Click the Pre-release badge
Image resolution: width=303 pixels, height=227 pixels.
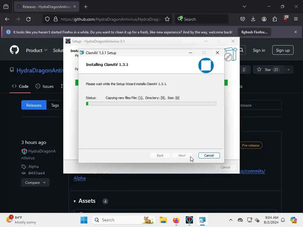pos(251,145)
